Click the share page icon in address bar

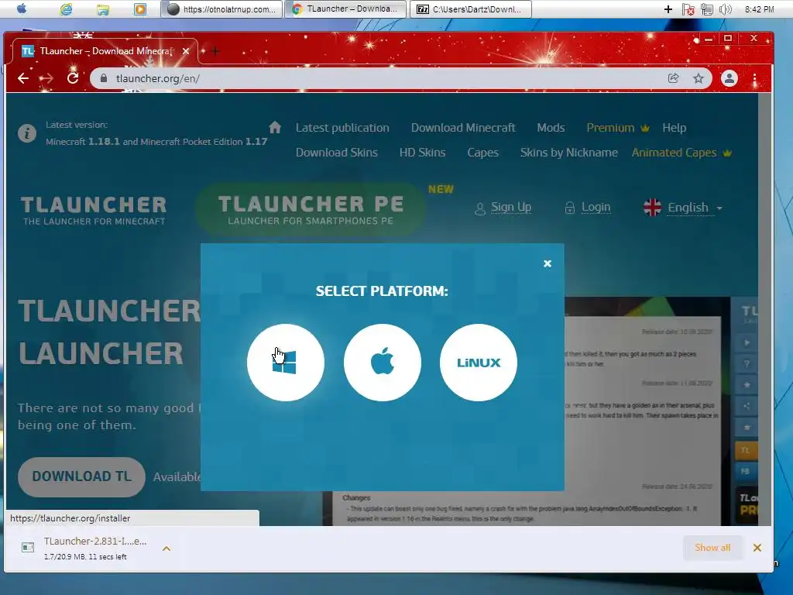673,78
